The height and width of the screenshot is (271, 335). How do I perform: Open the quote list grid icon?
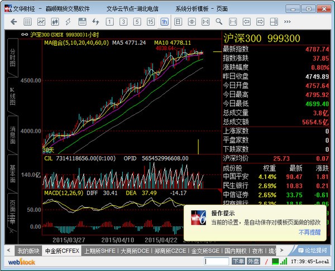point(28,22)
